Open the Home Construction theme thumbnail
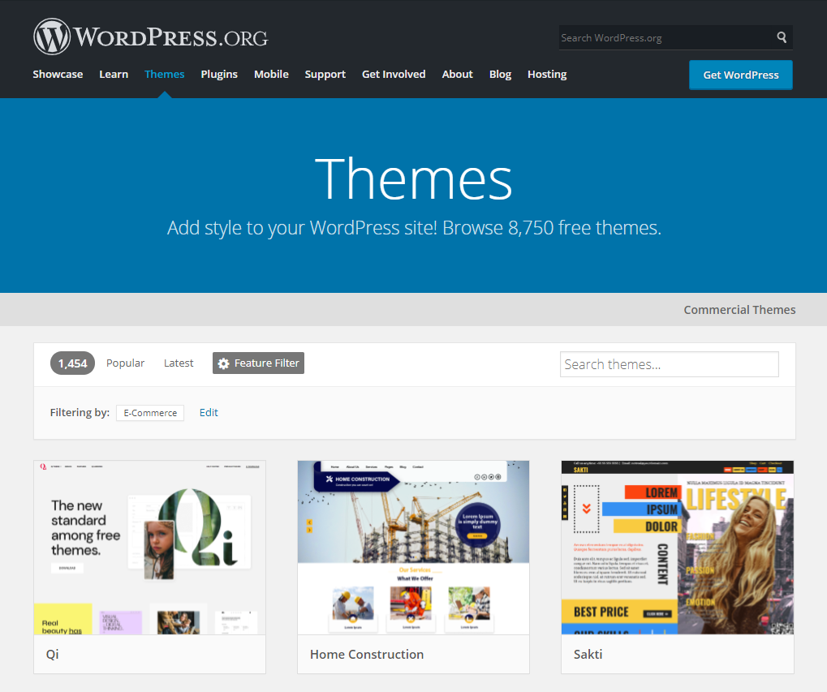The image size is (827, 692). tap(414, 548)
